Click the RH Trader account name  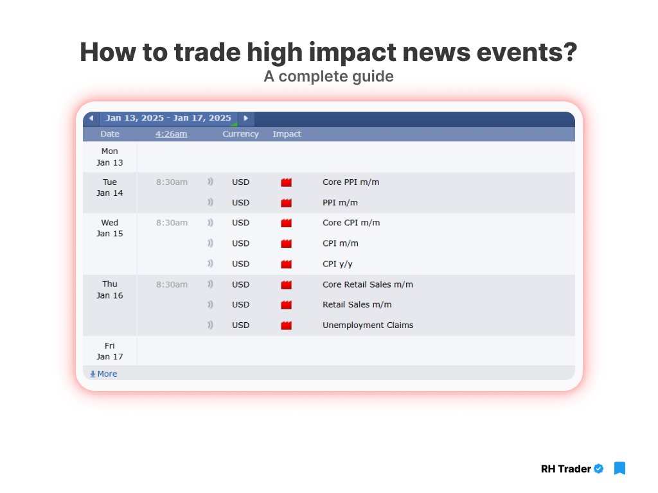(565, 469)
